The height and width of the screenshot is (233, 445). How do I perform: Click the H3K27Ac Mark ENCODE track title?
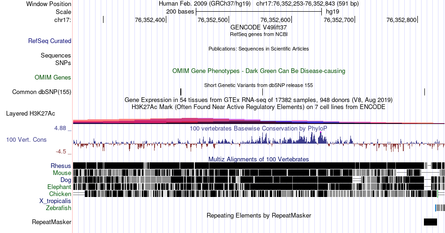[259, 107]
